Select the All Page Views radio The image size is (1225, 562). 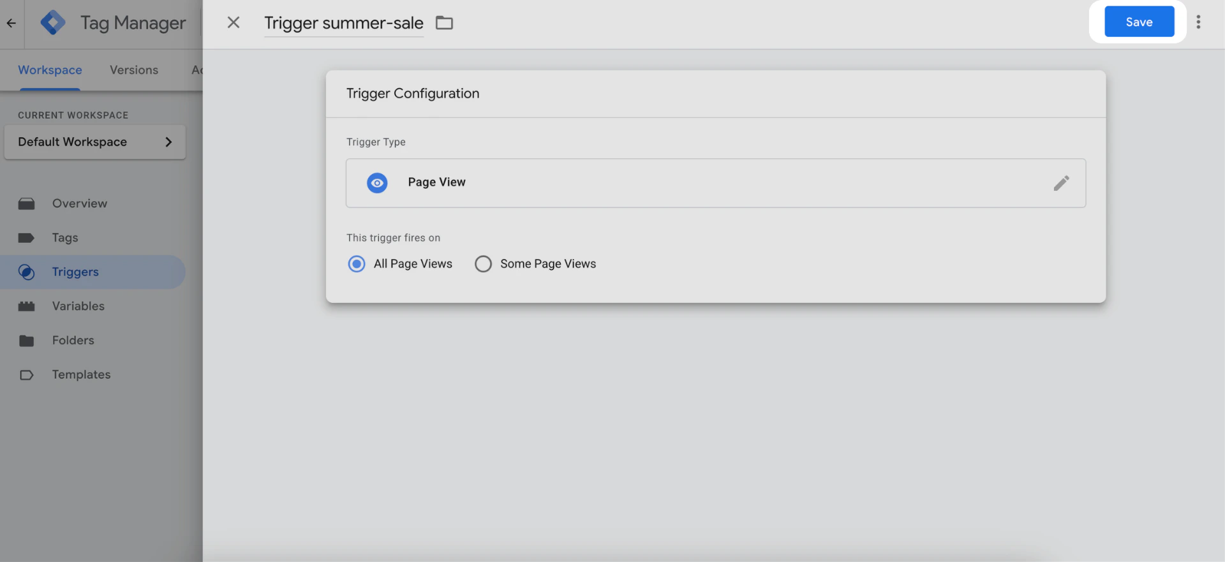tap(357, 263)
